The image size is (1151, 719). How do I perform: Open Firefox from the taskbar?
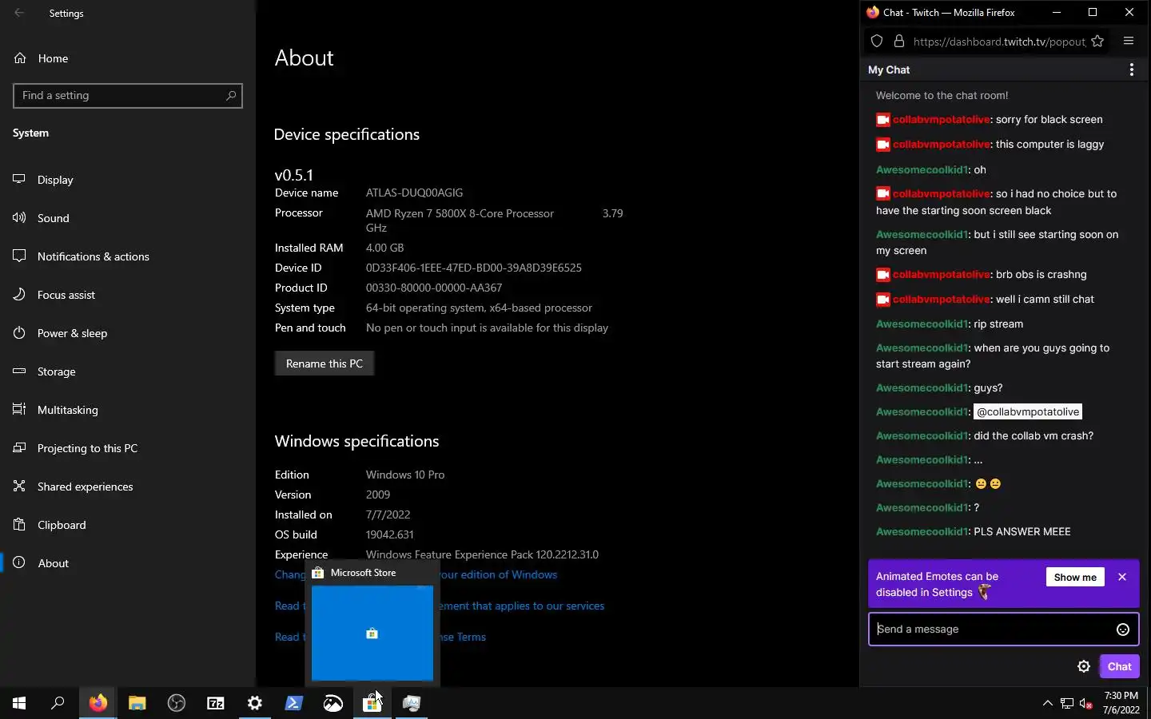click(98, 703)
